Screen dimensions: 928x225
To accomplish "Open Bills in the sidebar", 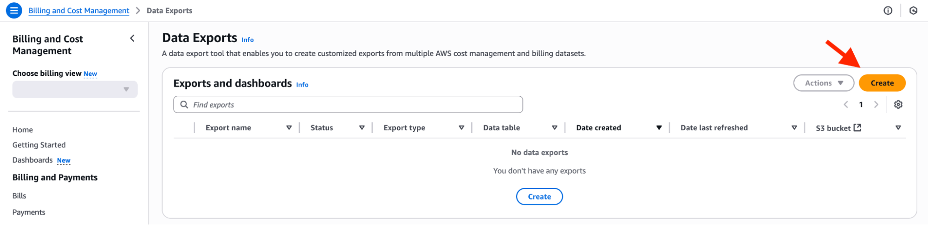I will tap(19, 196).
